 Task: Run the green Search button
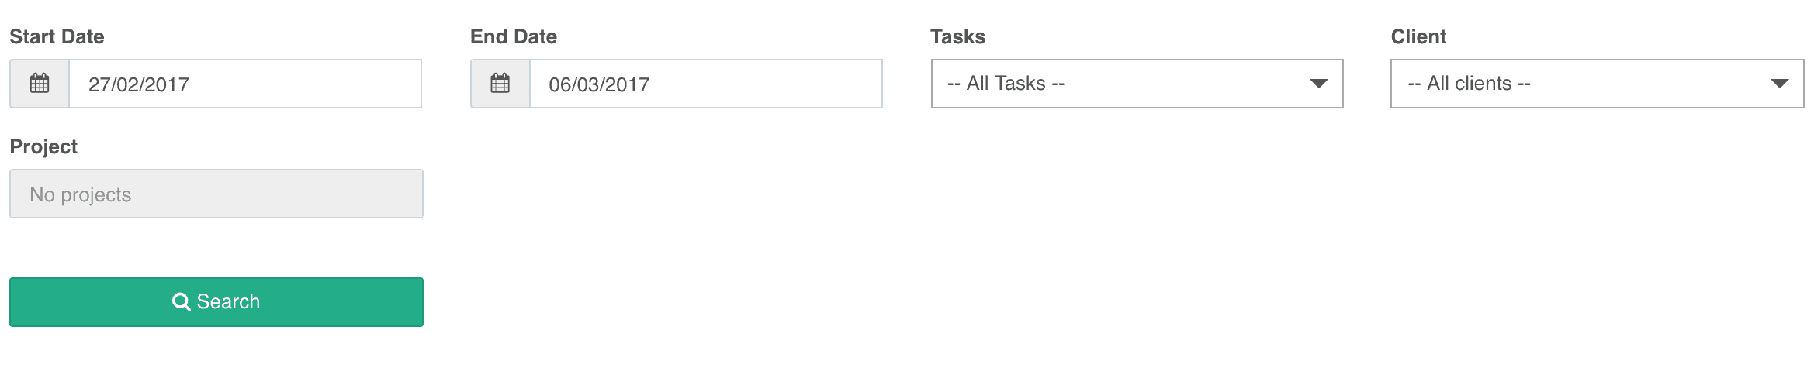click(216, 302)
